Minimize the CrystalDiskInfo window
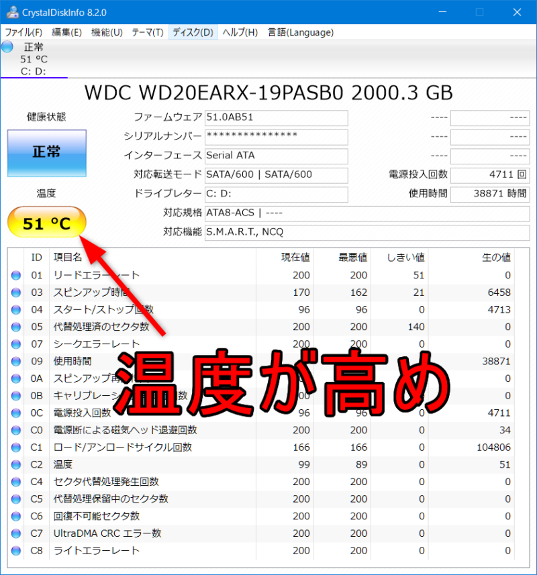This screenshot has height=575, width=537. click(443, 12)
